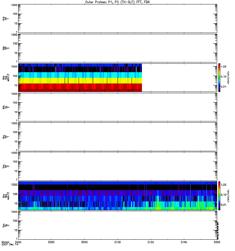Click the '100' tick on the bottom thc panel
The height and width of the screenshot is (251, 235).
[15, 221]
